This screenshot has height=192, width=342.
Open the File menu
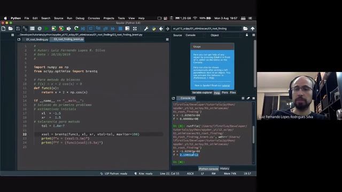27,18
